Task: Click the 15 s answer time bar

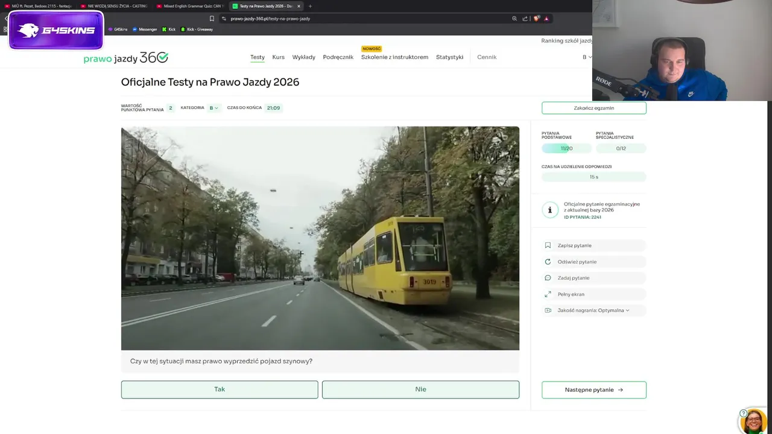Action: pos(594,177)
